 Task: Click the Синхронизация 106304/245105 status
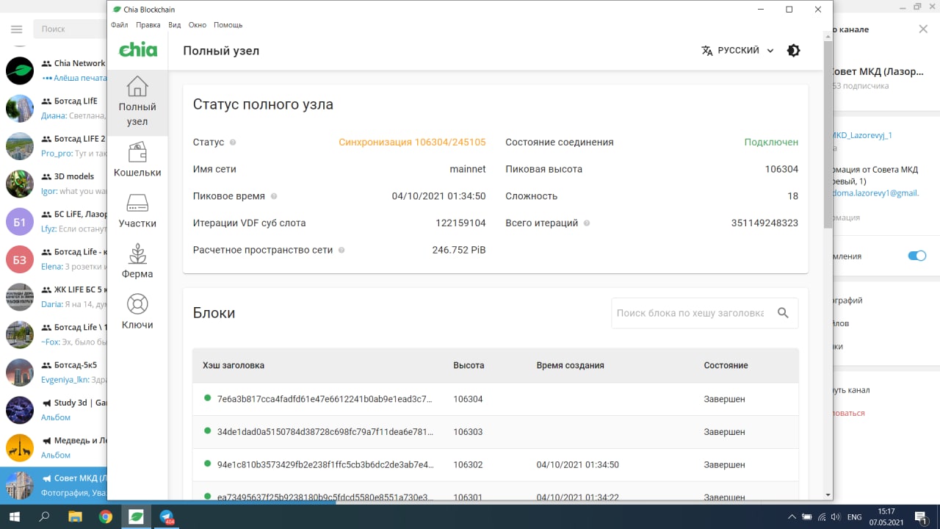coord(412,143)
